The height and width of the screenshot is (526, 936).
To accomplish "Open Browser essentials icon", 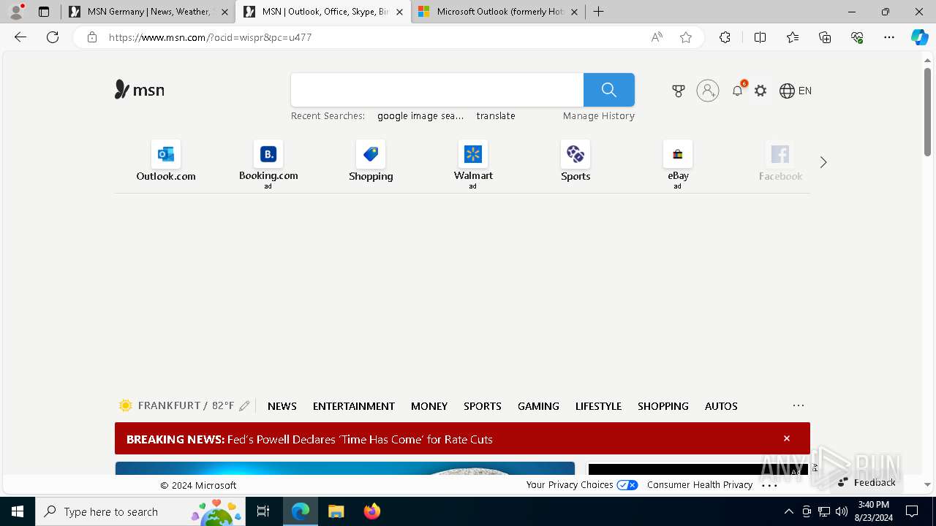I will point(857,37).
